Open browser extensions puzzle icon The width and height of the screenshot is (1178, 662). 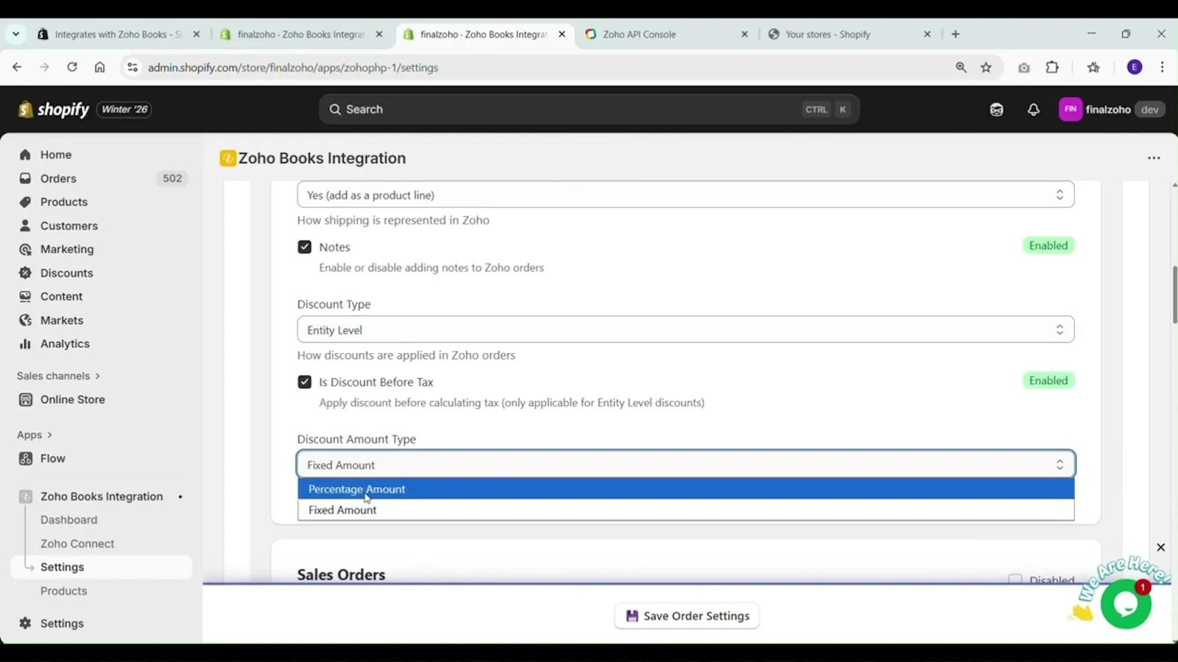click(x=1052, y=67)
